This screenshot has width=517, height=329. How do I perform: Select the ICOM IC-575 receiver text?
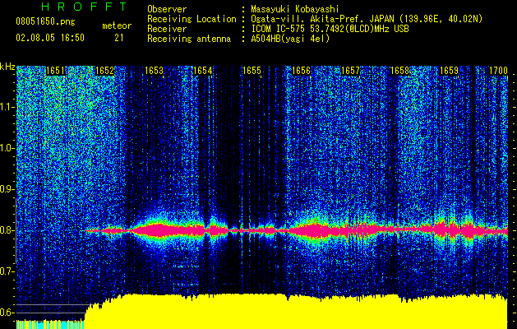(330, 29)
